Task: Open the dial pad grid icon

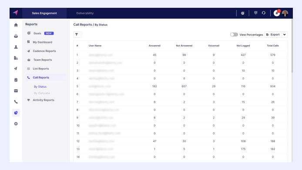Action: pos(255,13)
